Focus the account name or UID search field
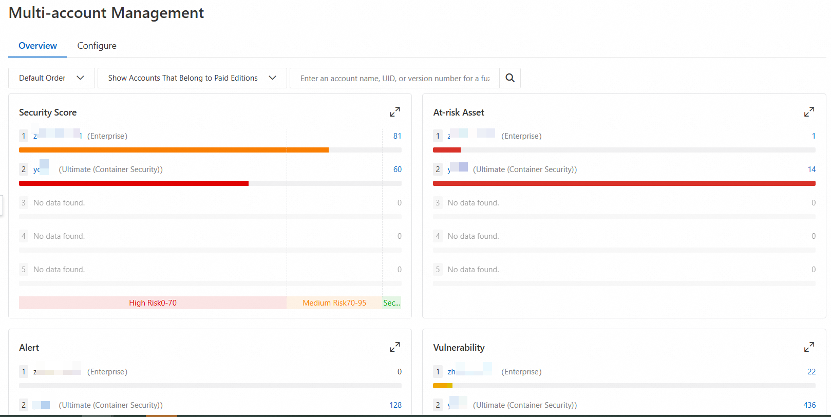The image size is (831, 417). tap(394, 78)
